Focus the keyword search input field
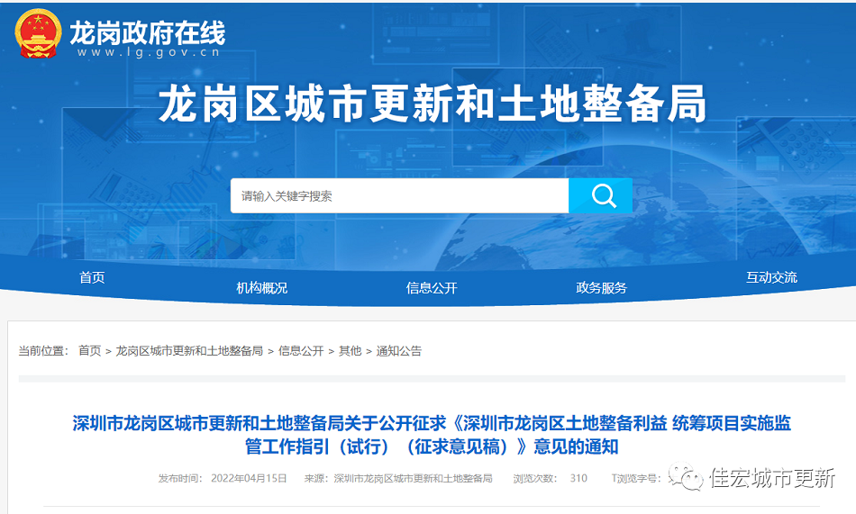 click(399, 195)
